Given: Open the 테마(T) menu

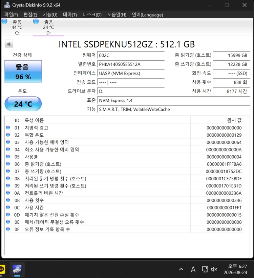Looking at the screenshot, I should pos(70,15).
